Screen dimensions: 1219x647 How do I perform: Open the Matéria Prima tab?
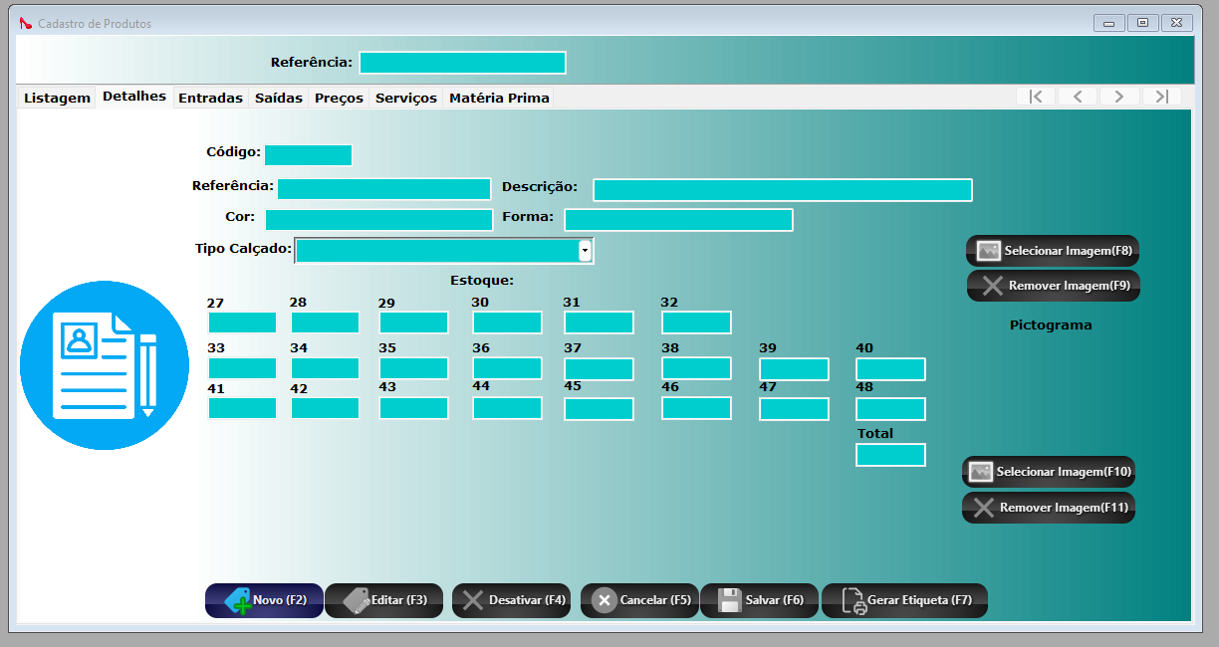(499, 98)
